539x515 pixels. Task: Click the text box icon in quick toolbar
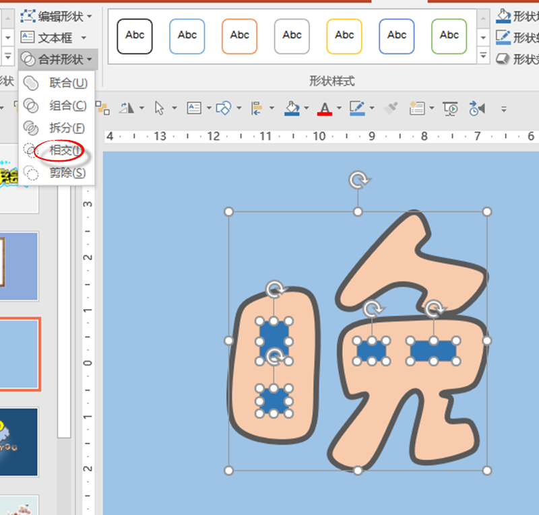[x=194, y=108]
